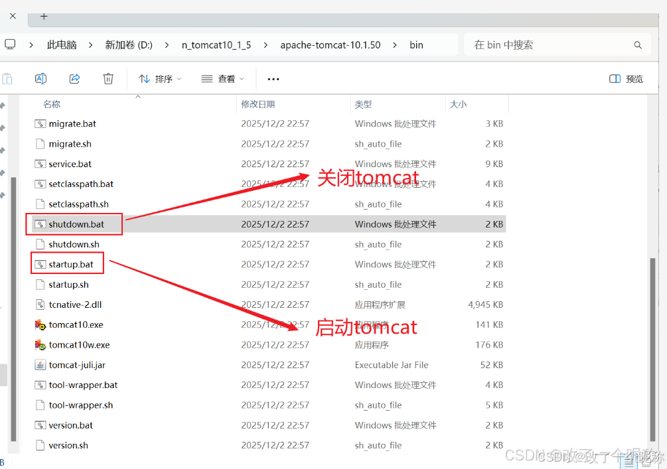667x469 pixels.
Task: Expand the chevron before 此电脑
Action: 31,45
